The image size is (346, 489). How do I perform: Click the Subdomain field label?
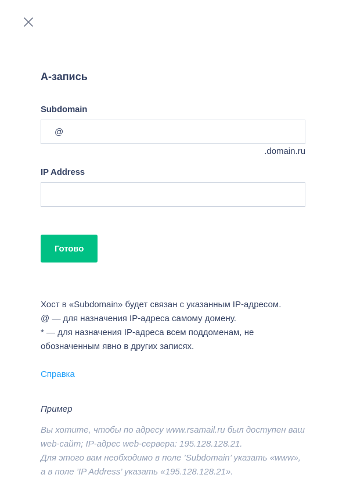pos(64,109)
